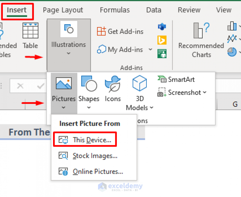Click the Shapes icon
Image resolution: width=241 pixels, height=197 pixels.
tap(89, 84)
